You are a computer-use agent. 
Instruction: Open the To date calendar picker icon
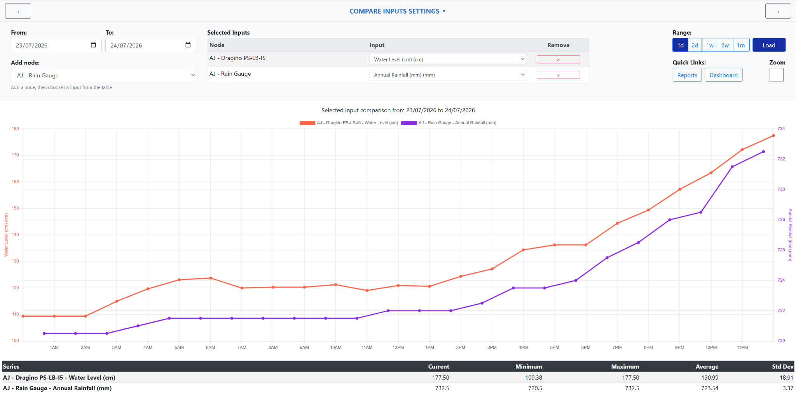(x=188, y=45)
